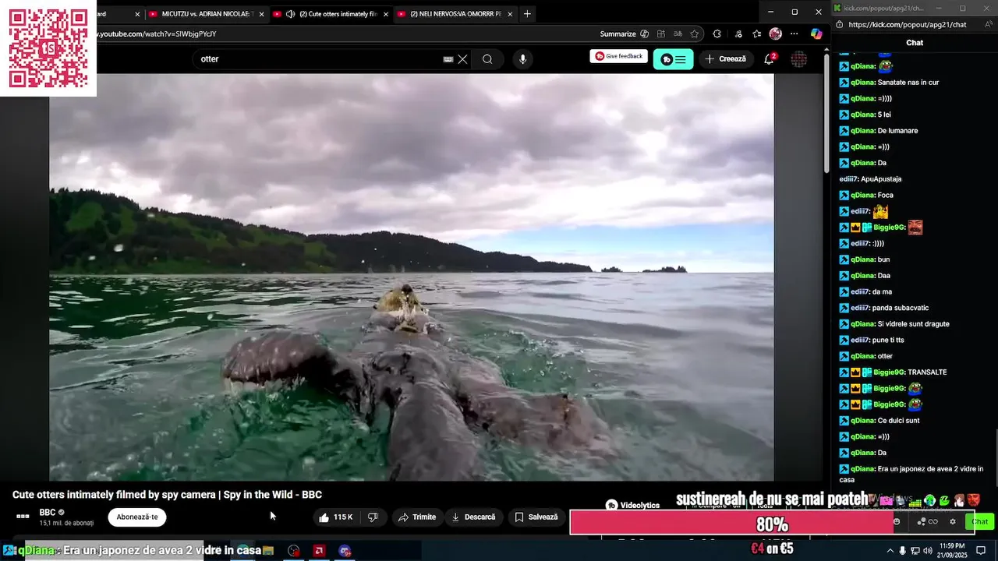The image size is (998, 561).
Task: Click the BBC channel logo
Action: click(23, 517)
